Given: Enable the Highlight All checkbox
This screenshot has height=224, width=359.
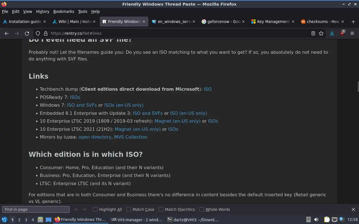Looking at the screenshot, I should pos(95,209).
